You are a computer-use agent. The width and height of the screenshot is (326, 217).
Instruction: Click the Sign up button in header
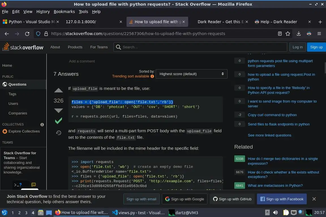click(316, 47)
